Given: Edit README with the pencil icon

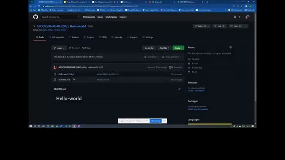Looking at the screenshot, I should pos(179,89).
